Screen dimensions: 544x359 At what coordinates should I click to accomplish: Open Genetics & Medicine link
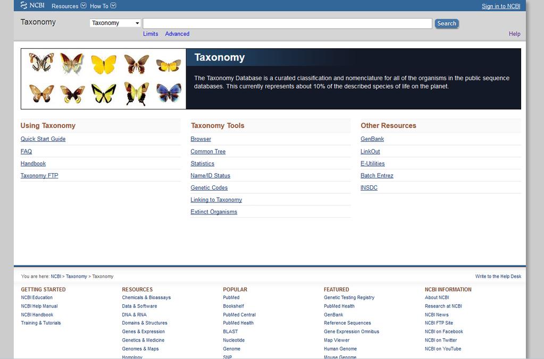(x=143, y=340)
